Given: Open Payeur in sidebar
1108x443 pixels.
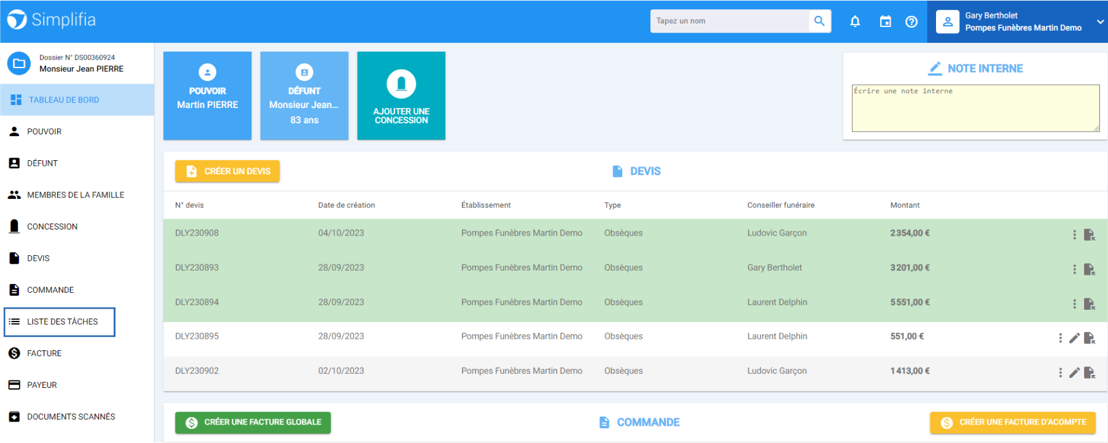Looking at the screenshot, I should [x=77, y=385].
